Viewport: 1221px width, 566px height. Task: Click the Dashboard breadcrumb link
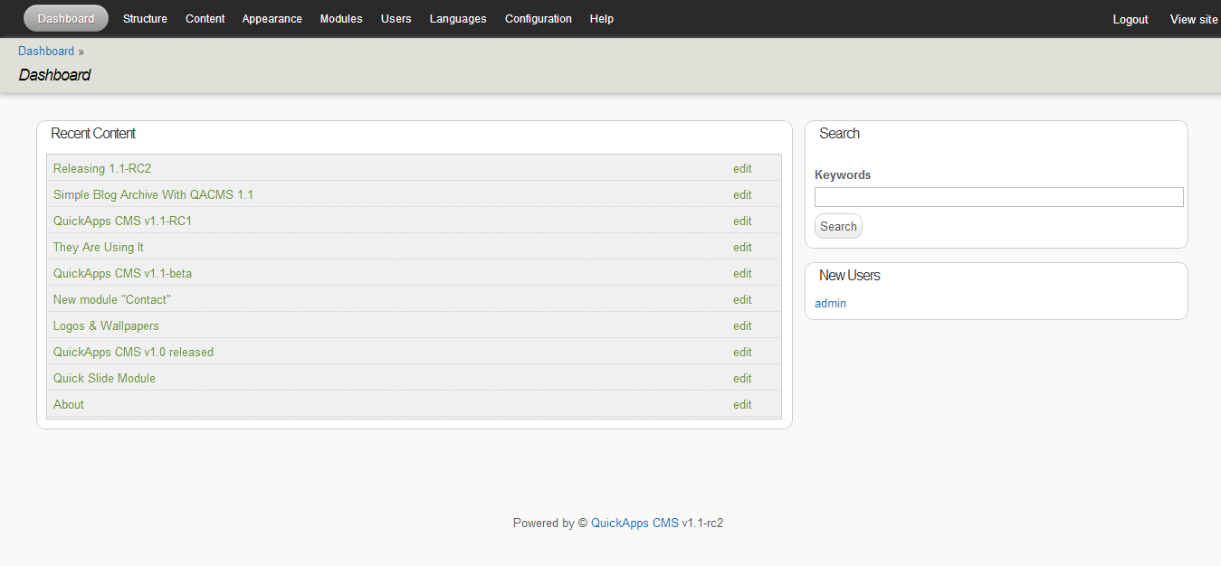pyautogui.click(x=46, y=51)
